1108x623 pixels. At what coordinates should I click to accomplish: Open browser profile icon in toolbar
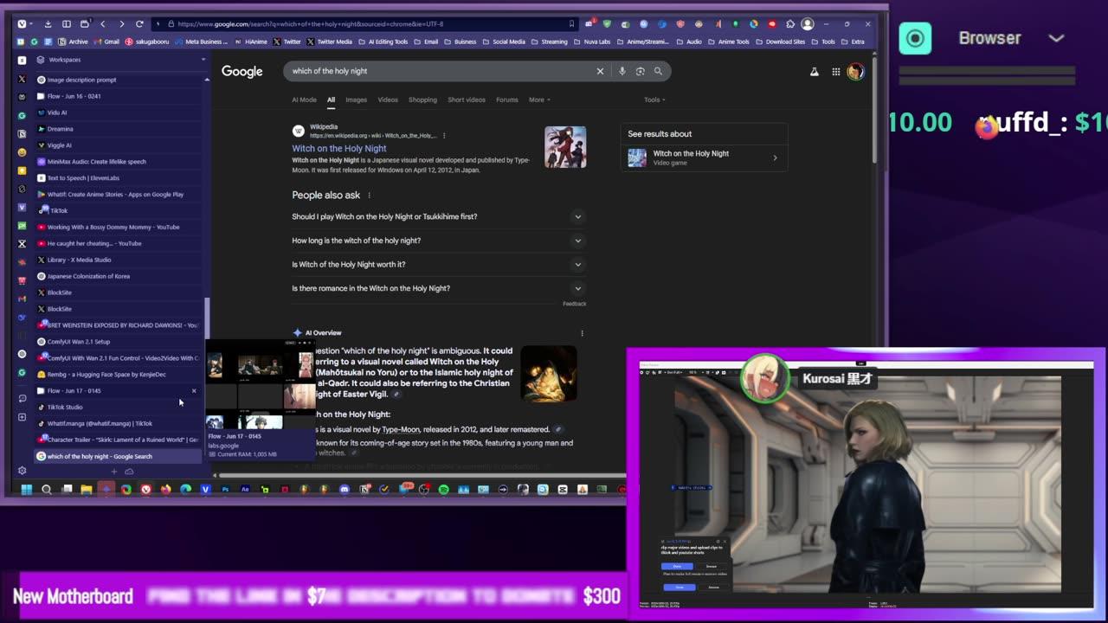808,24
